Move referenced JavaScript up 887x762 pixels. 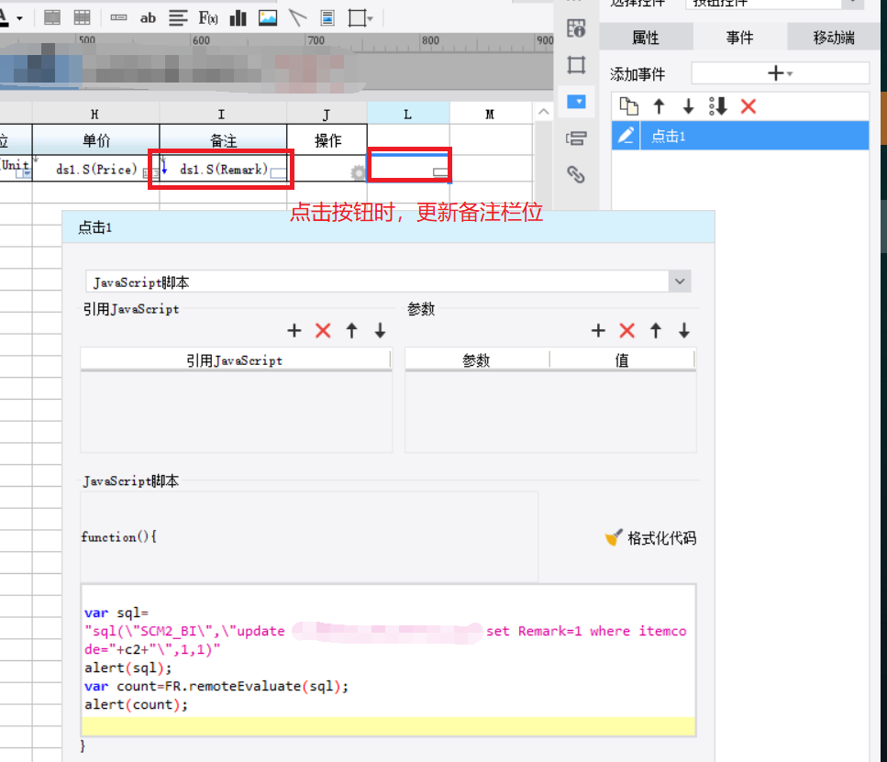[352, 330]
